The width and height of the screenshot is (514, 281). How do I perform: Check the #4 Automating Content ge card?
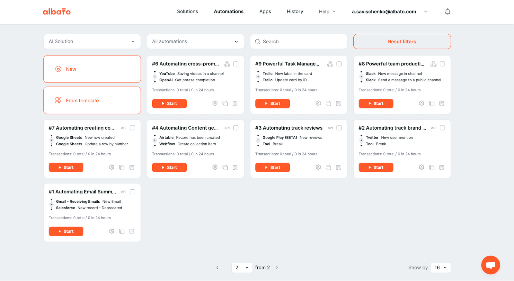click(236, 128)
